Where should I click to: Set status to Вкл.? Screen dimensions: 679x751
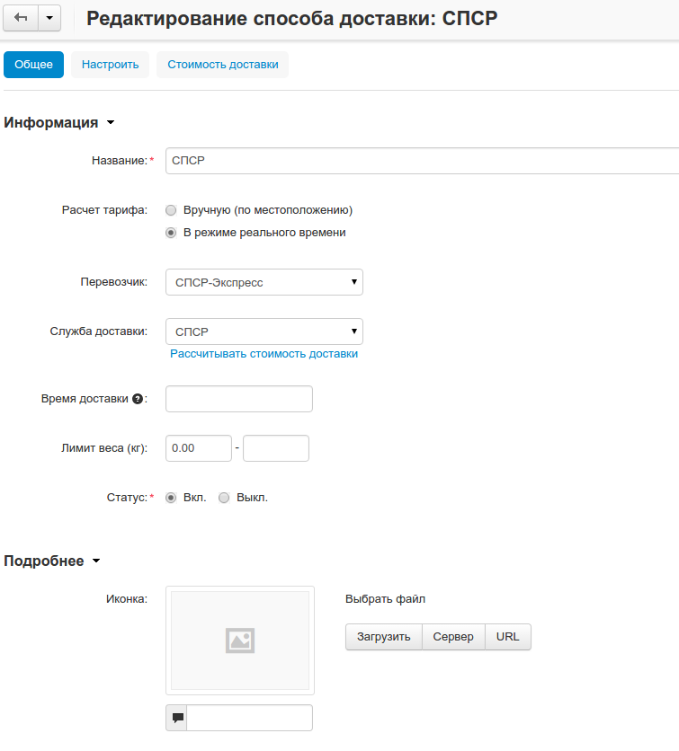click(171, 498)
